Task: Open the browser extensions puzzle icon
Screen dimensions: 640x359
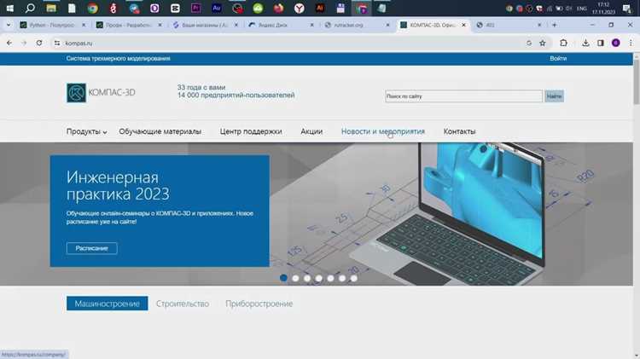Action: point(563,43)
